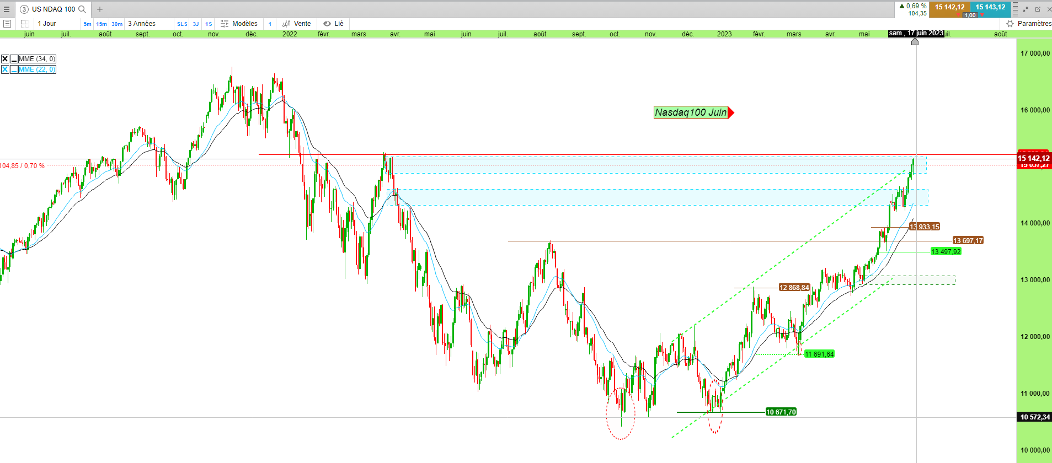Image resolution: width=1052 pixels, height=463 pixels.
Task: Open the hamburger menu at top-left
Action: click(7, 9)
